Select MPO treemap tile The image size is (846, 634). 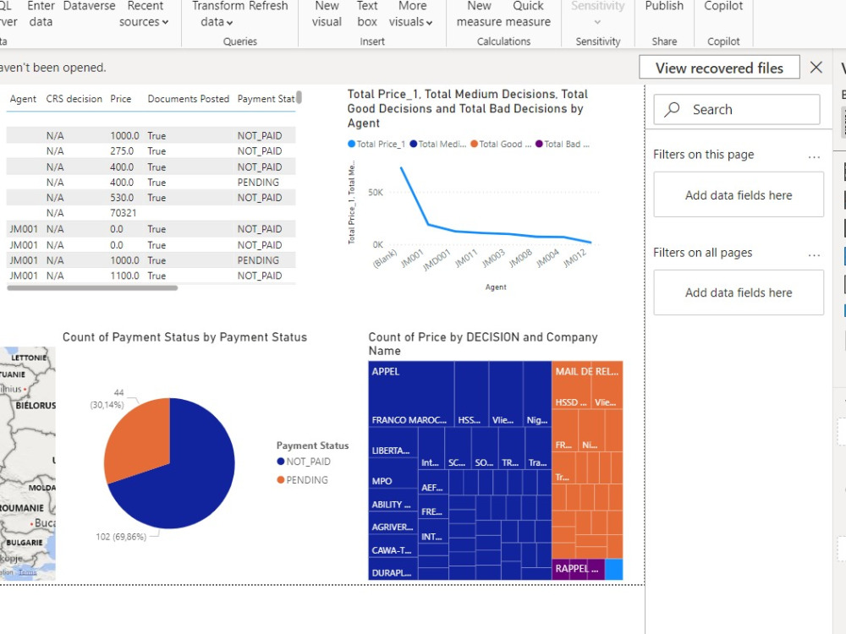click(x=393, y=473)
